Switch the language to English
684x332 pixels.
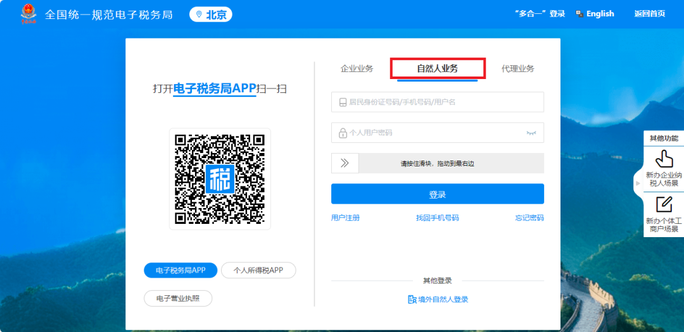pyautogui.click(x=600, y=14)
